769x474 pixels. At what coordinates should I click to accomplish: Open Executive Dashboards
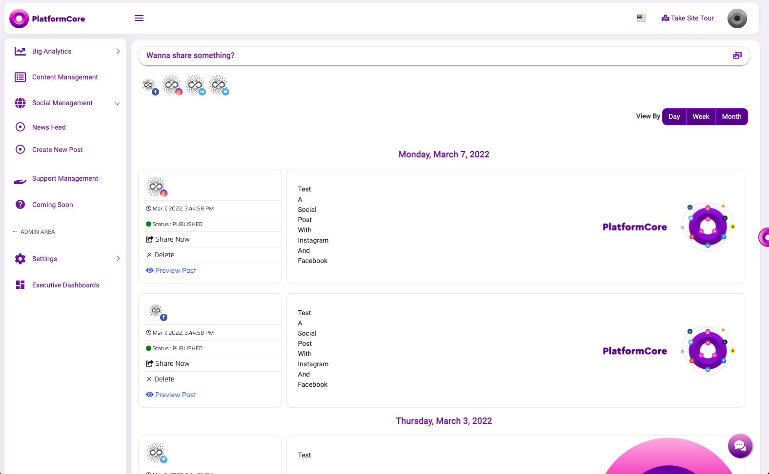click(x=65, y=285)
